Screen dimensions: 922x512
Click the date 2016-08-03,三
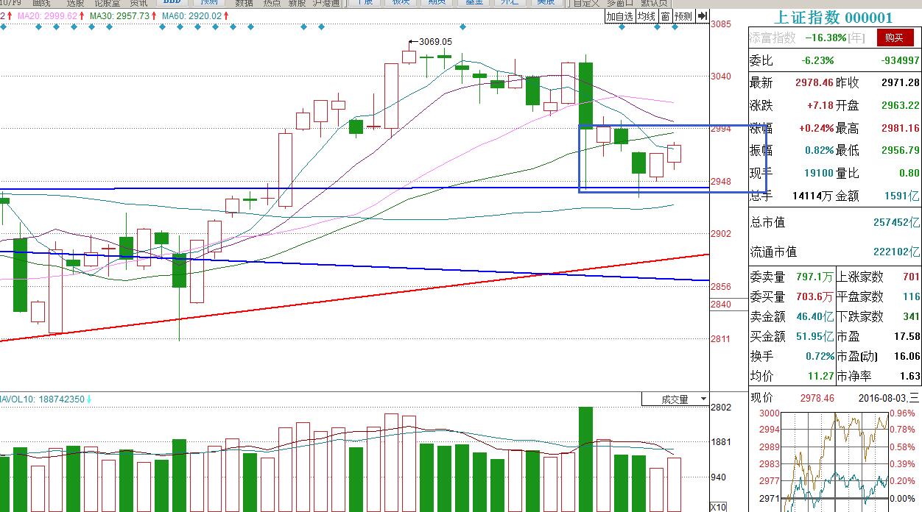point(888,398)
